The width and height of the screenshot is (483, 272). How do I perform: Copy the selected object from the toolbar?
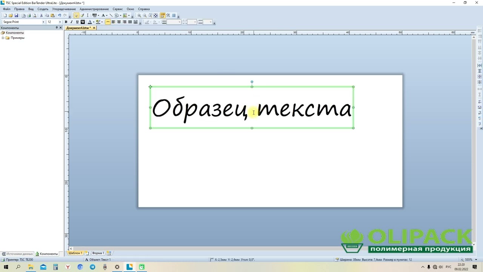47,15
